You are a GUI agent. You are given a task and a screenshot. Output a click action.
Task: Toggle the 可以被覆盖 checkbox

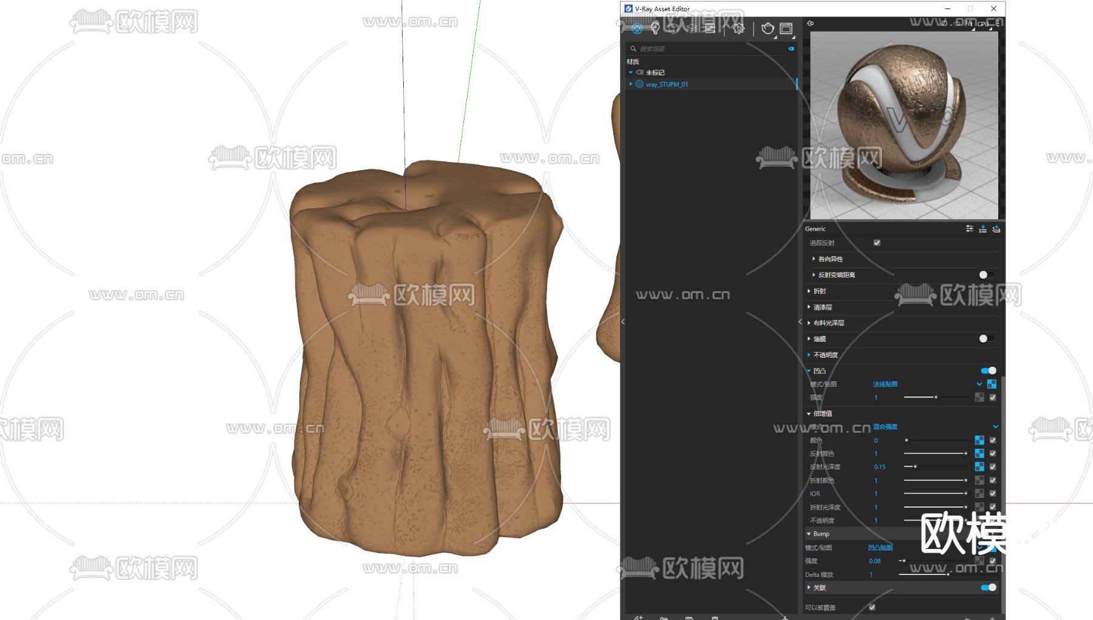872,607
